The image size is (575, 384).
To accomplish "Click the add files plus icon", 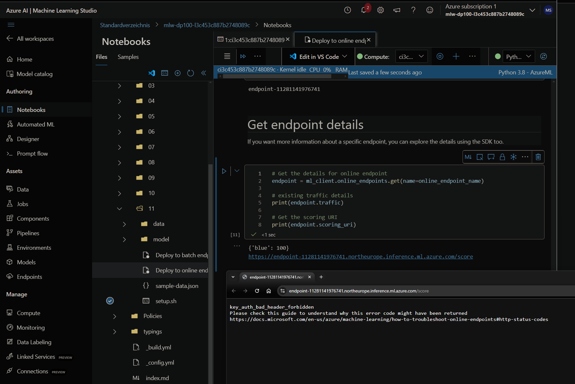I will 178,73.
